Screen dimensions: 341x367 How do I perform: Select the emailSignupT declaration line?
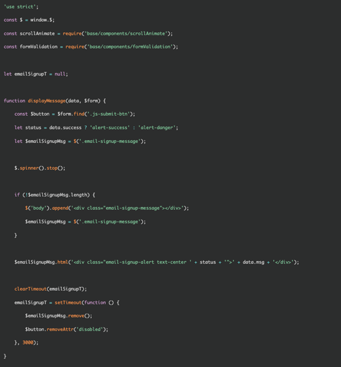pyautogui.click(x=36, y=74)
